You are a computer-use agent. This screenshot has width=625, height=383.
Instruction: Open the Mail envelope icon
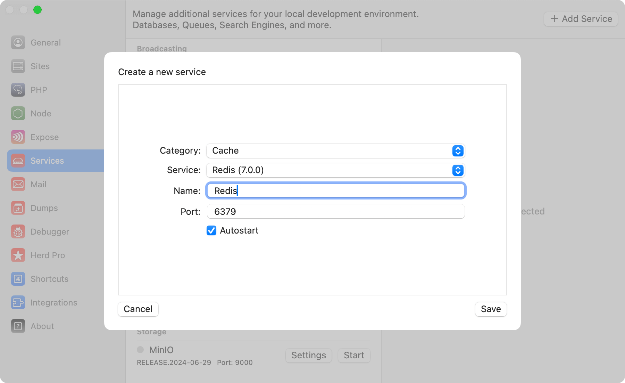[x=18, y=184]
